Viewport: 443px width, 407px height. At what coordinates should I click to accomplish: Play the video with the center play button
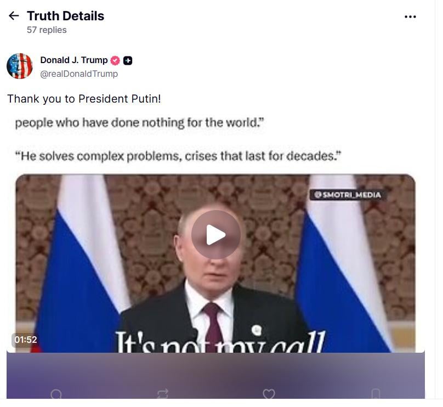click(216, 235)
